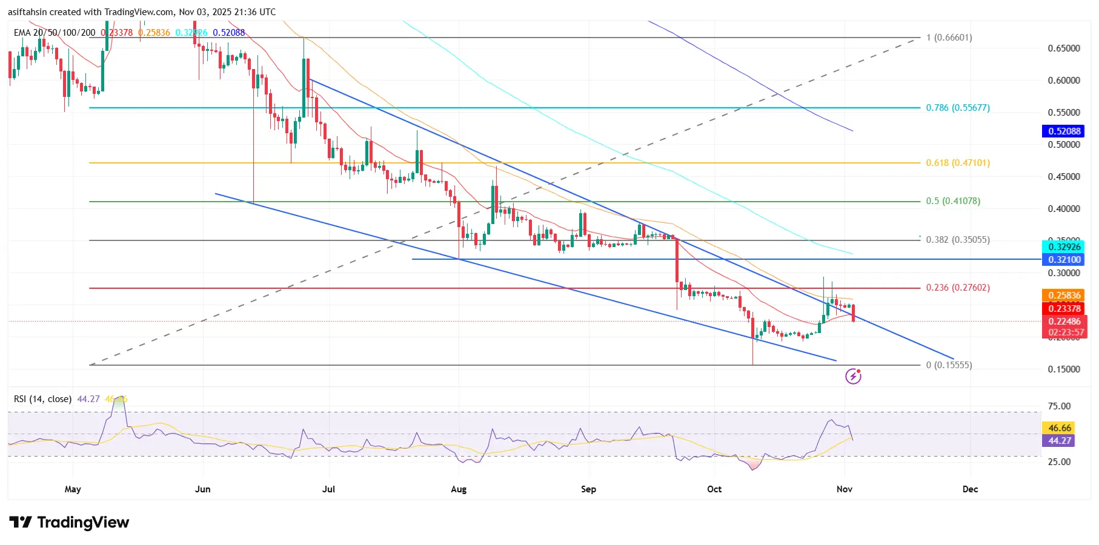This screenshot has width=1099, height=545.
Task: Click the purple lightning event icon
Action: (853, 377)
